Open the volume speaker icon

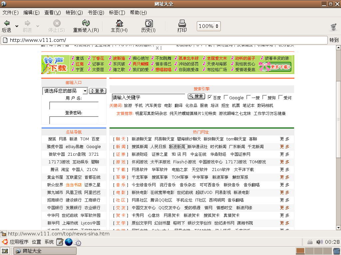[319, 242]
